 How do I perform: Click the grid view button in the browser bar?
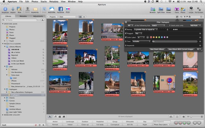click(x=80, y=17)
